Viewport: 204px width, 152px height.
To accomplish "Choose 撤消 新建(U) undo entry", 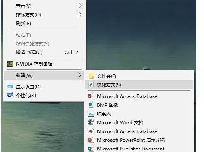I will [x=29, y=53].
